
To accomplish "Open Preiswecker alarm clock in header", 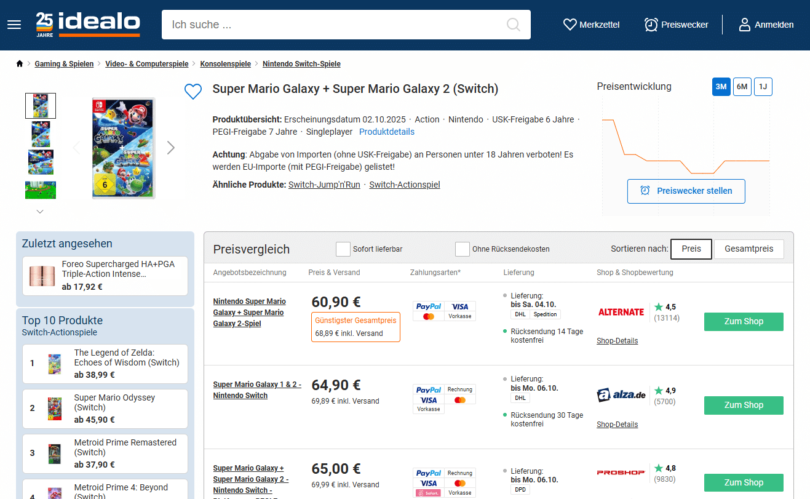I will point(651,25).
